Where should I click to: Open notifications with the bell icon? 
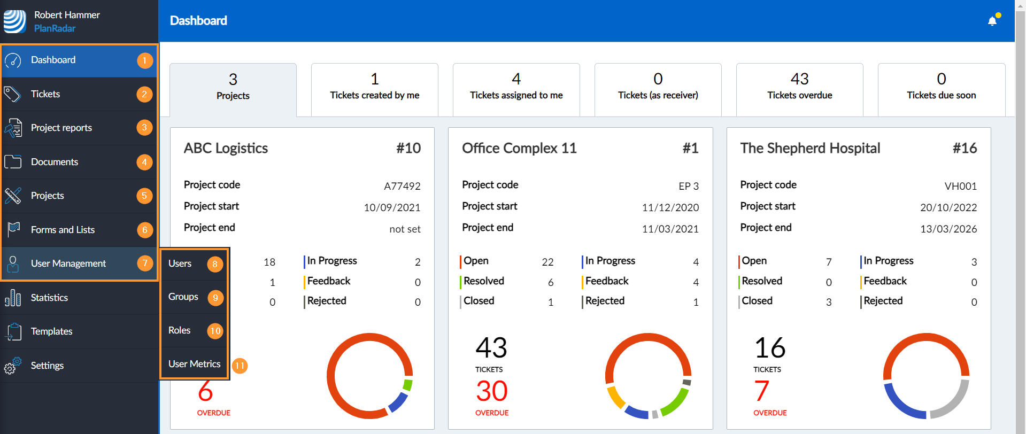tap(992, 21)
